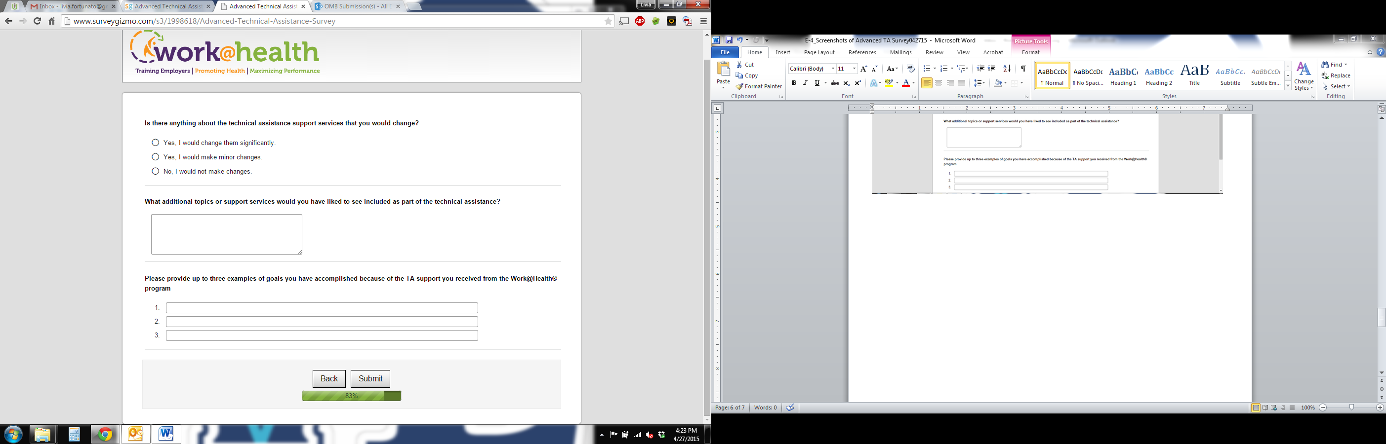Image resolution: width=1386 pixels, height=444 pixels.
Task: Click the red font color button
Action: pos(906,83)
